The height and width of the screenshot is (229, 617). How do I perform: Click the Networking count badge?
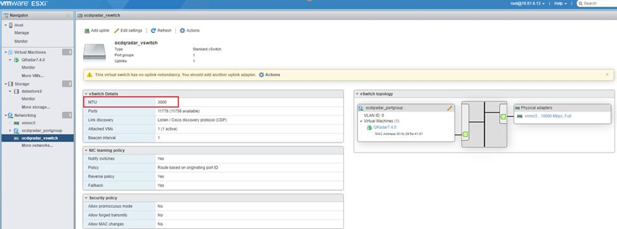(x=67, y=116)
